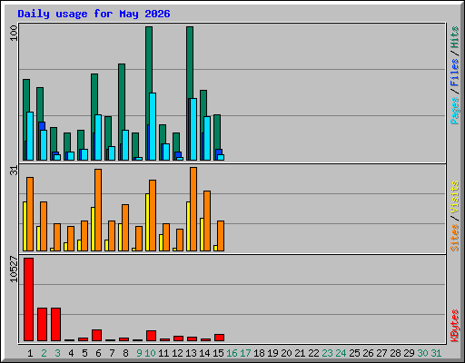
Task: Click the orange Sites bar for day 1
Action: 30,214
